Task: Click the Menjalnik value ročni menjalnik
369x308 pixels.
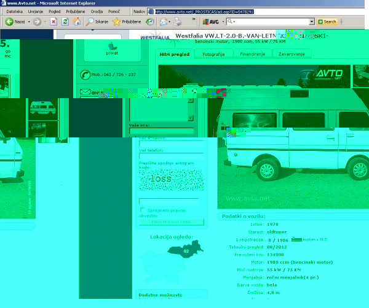Action: (x=293, y=277)
